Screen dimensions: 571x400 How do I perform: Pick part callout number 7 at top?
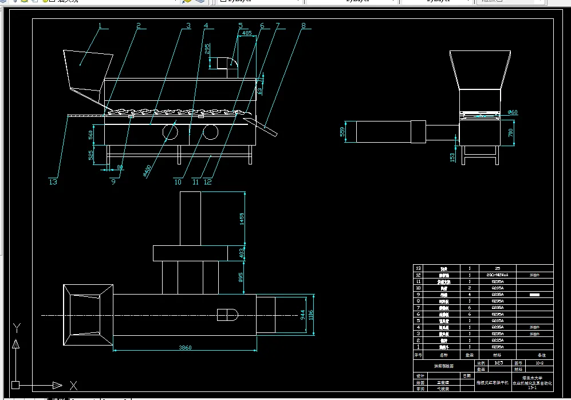point(278,25)
